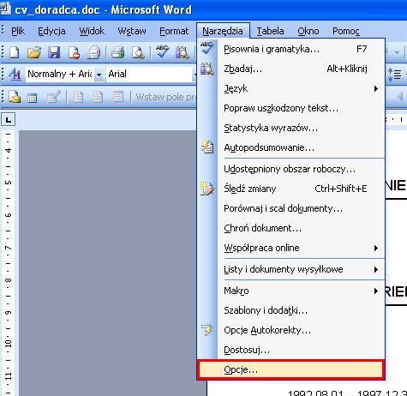Viewport: 407px width, 396px height.
Task: Expand the Język submenu
Action: coord(291,88)
